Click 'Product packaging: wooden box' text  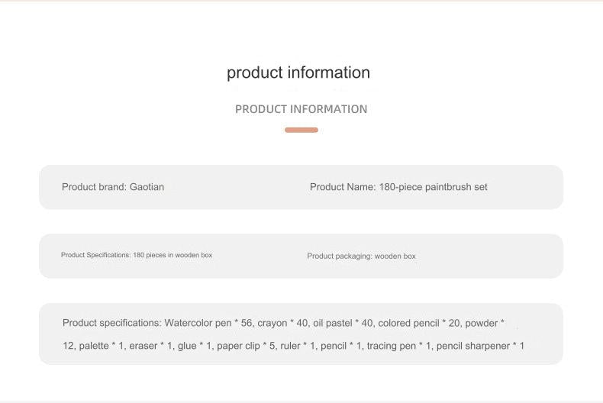pos(361,256)
